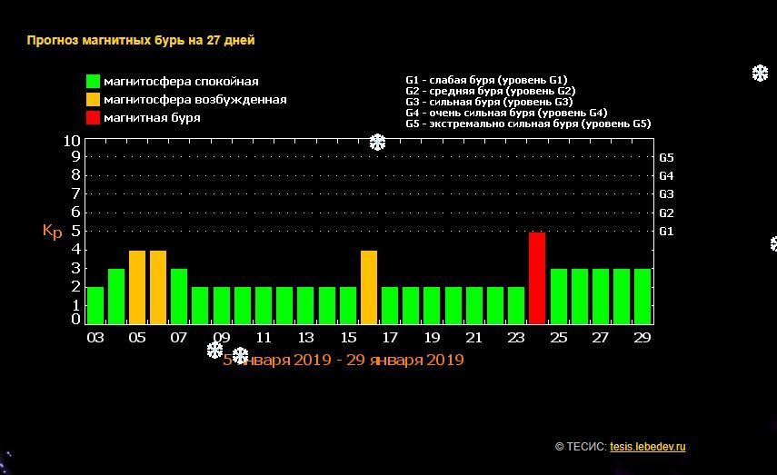Click the green legend swatch for calm magnetosphere
The height and width of the screenshot is (475, 777).
click(94, 81)
